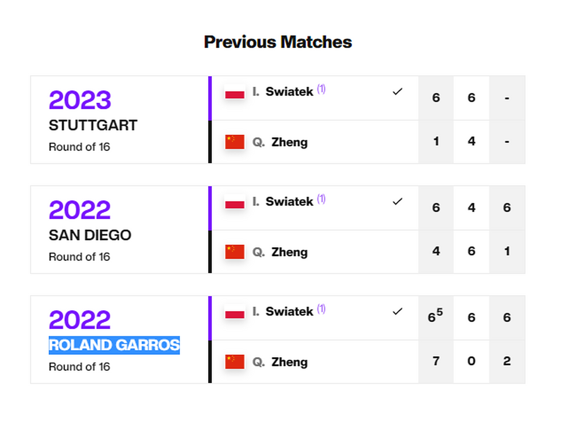The width and height of the screenshot is (568, 430).
Task: Click China flag in Roland Garros match
Action: [235, 362]
